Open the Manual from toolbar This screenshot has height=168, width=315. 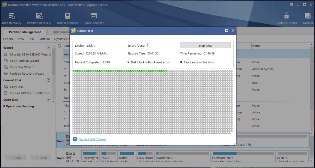point(308,19)
